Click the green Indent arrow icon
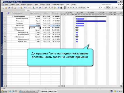124x93 pixels. pyautogui.click(x=71, y=7)
